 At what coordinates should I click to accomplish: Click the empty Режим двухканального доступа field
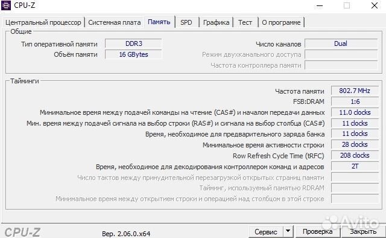[341, 54]
